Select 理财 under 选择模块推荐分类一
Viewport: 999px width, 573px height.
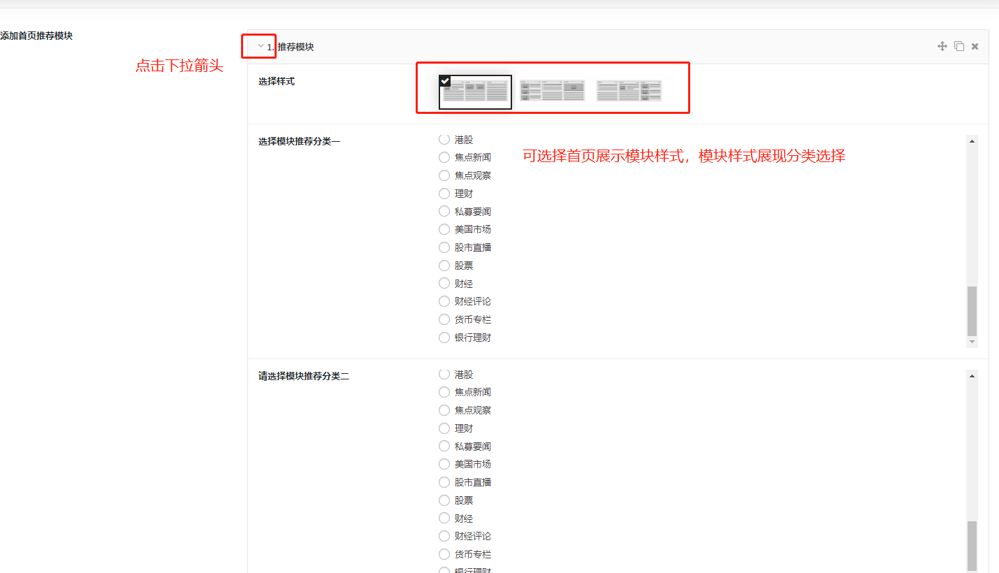[444, 194]
